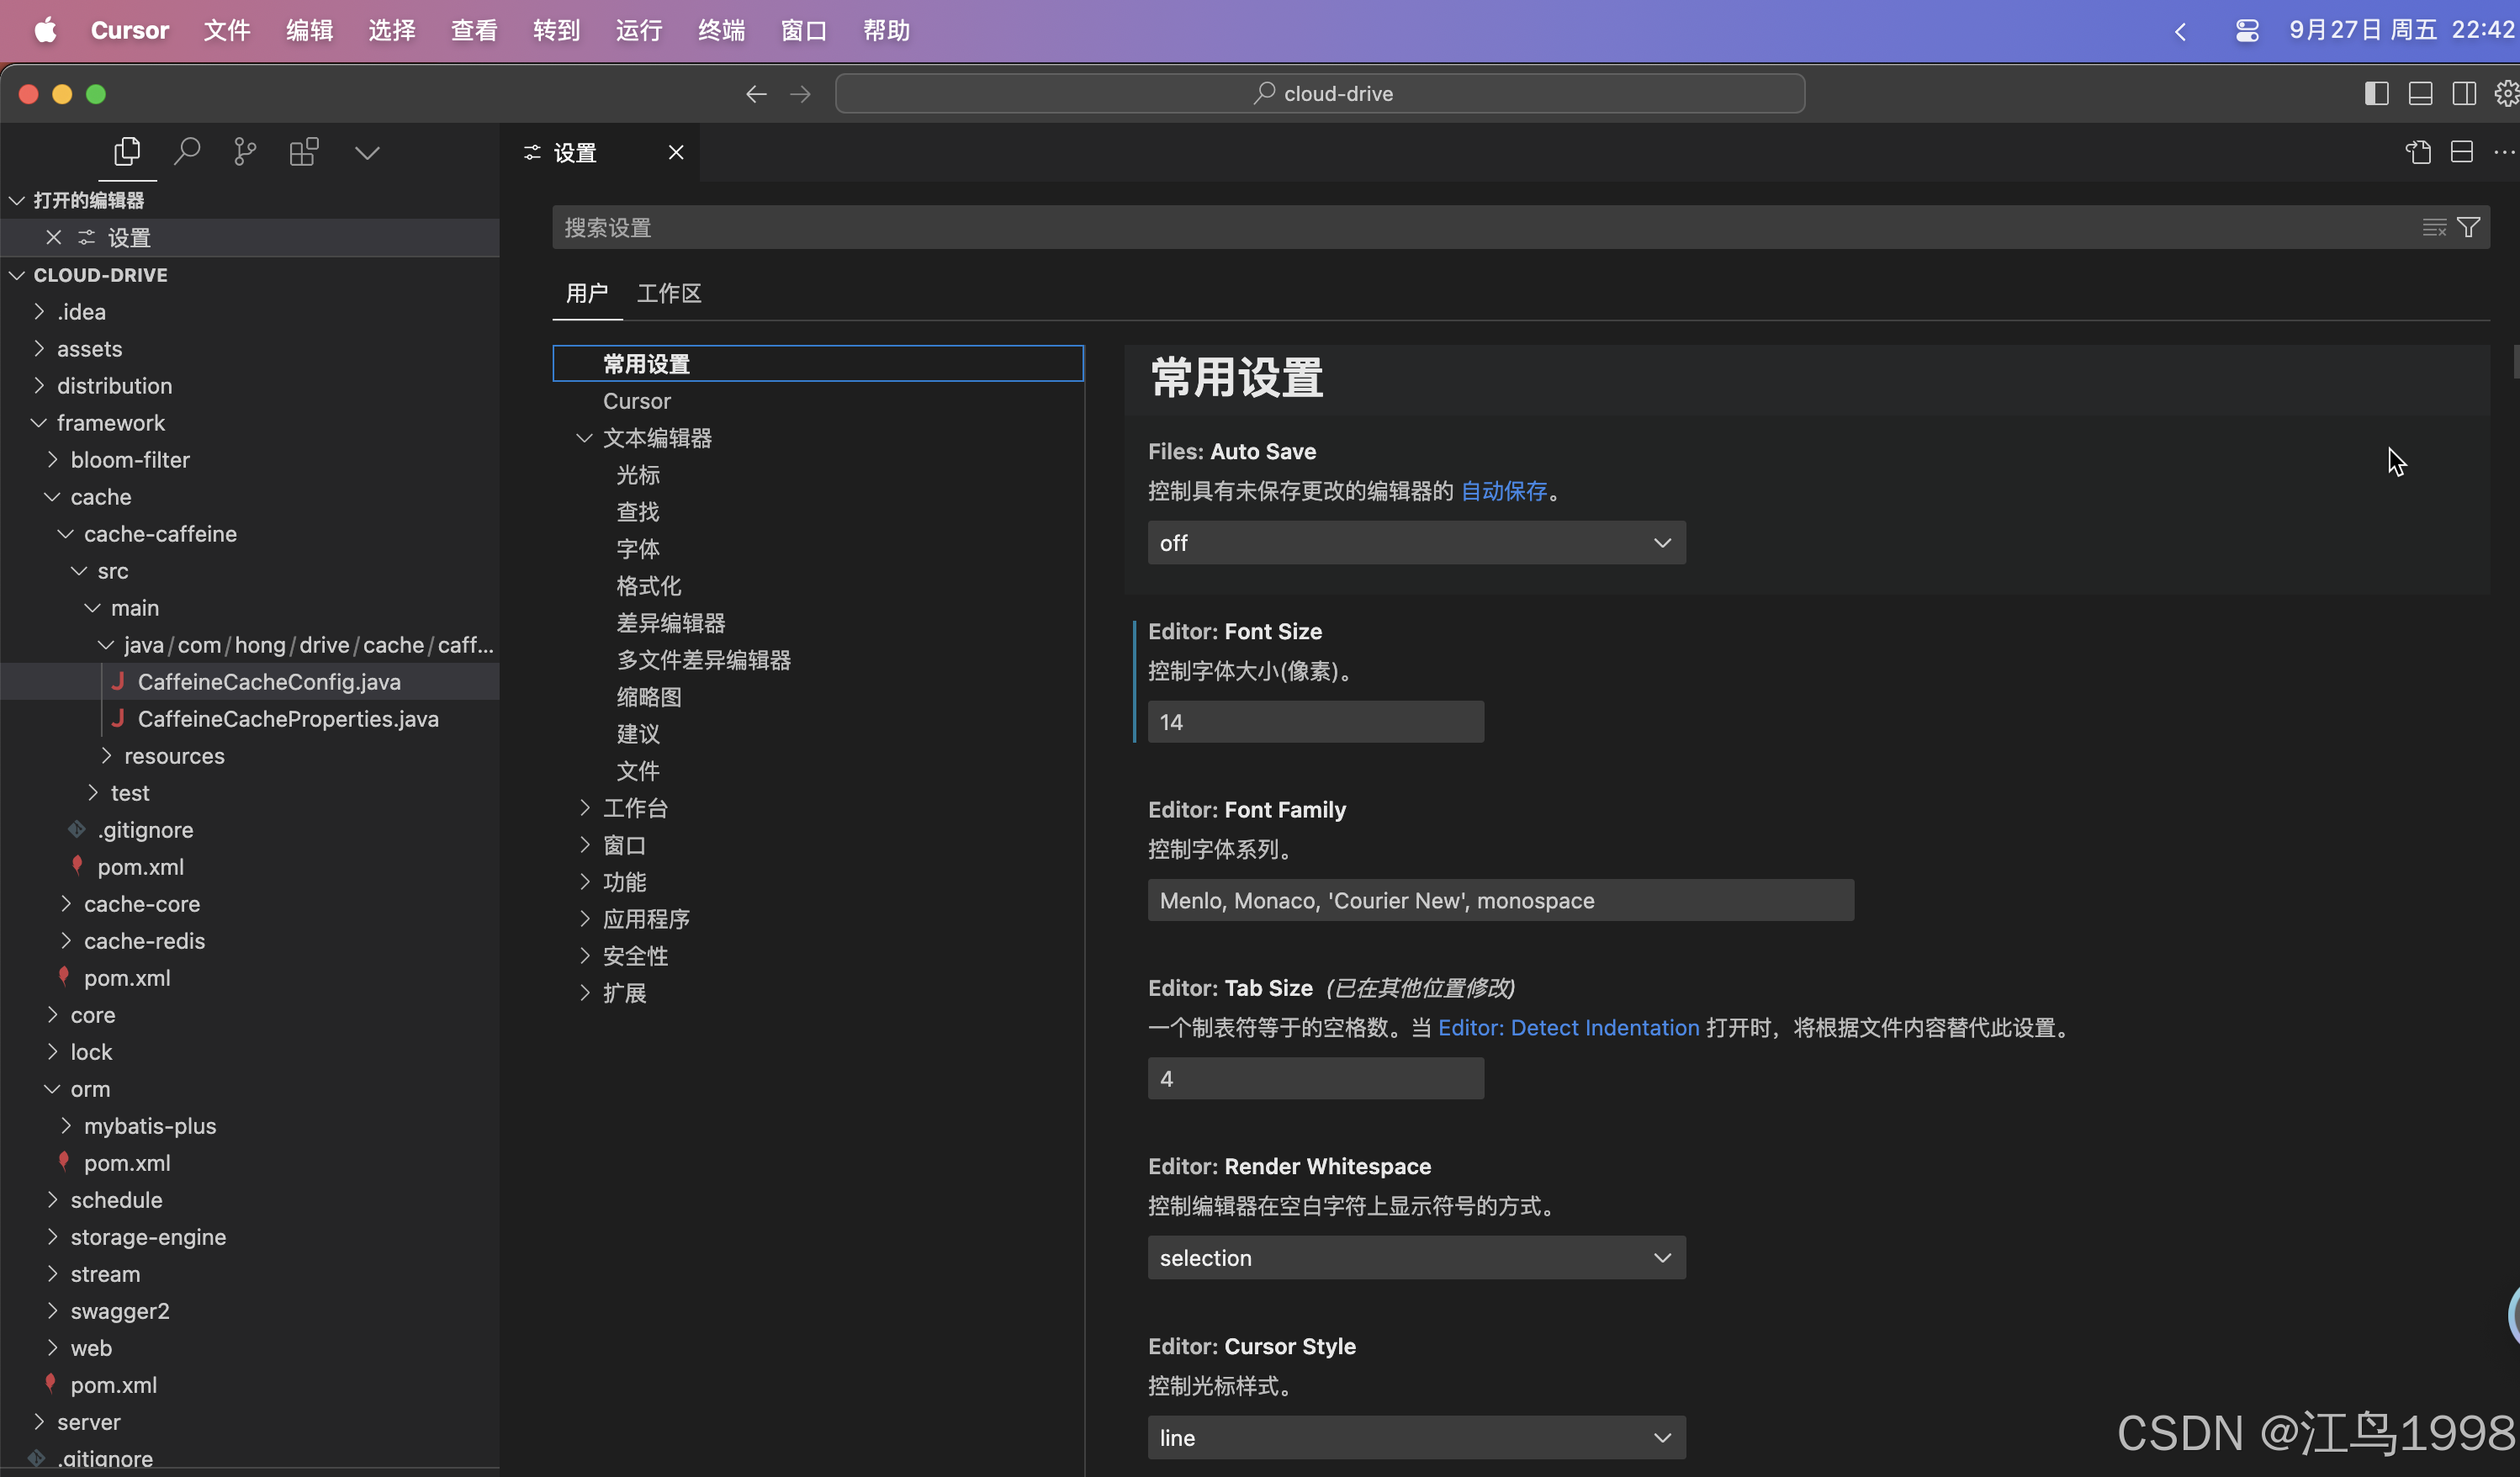Open the Cursor settings gear icon
The width and height of the screenshot is (2520, 1477).
(x=2506, y=94)
